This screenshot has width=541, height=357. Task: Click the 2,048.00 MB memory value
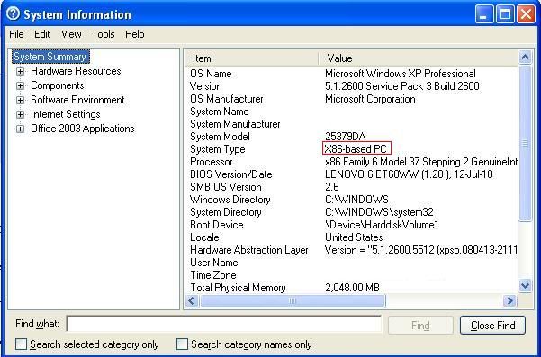click(352, 288)
